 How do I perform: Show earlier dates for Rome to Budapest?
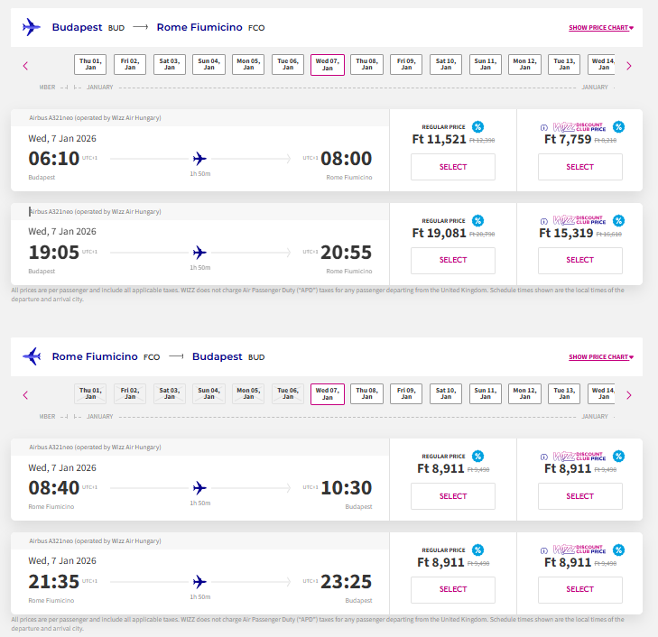coord(25,394)
